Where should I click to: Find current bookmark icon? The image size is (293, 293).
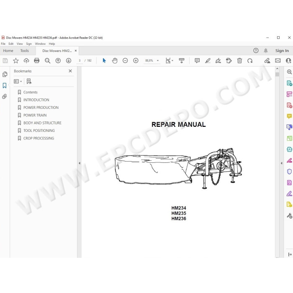pyautogui.click(x=29, y=81)
